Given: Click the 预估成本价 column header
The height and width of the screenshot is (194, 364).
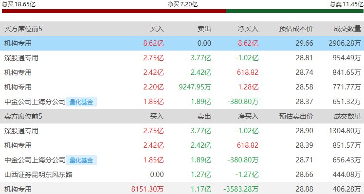Looking at the screenshot, I should (x=296, y=29).
